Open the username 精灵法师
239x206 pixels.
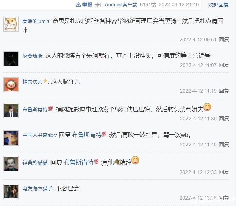tap(32, 82)
